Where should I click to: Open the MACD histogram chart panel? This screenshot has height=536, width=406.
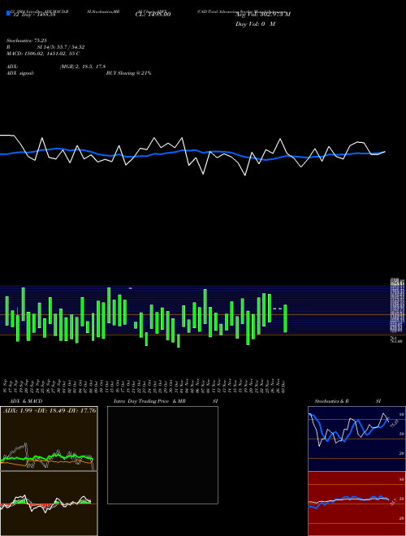[49, 504]
